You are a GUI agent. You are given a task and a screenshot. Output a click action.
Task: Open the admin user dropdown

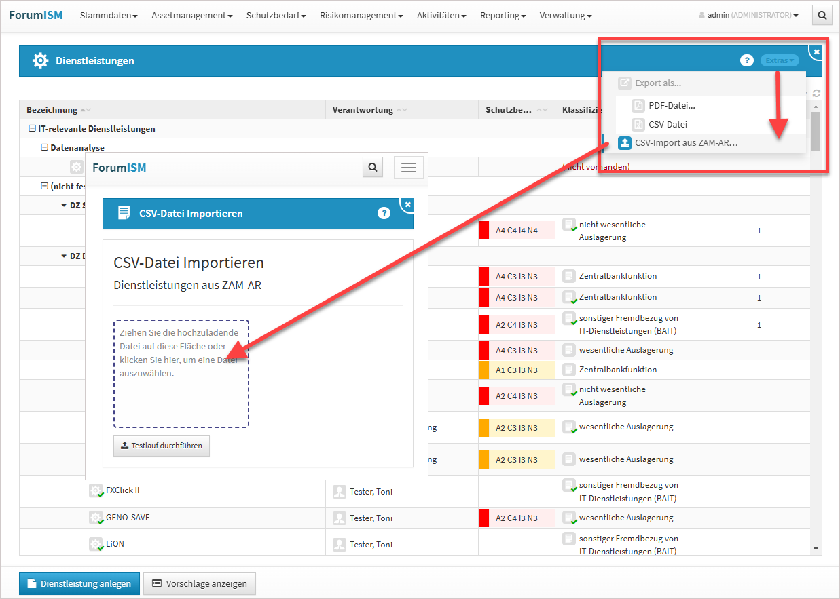coord(748,15)
